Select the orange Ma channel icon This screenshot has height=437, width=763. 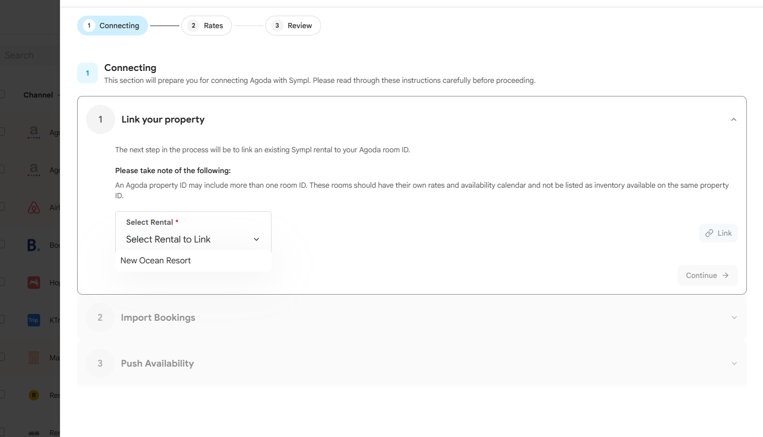(x=34, y=358)
